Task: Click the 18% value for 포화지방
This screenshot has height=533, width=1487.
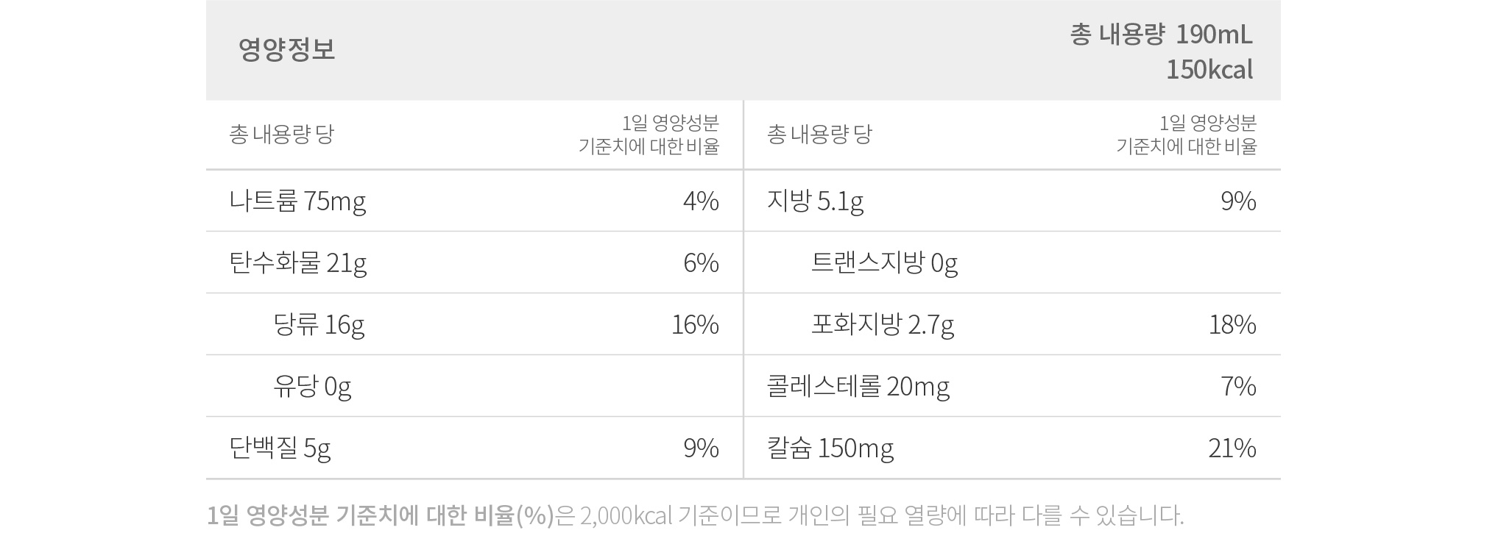Action: (1232, 324)
